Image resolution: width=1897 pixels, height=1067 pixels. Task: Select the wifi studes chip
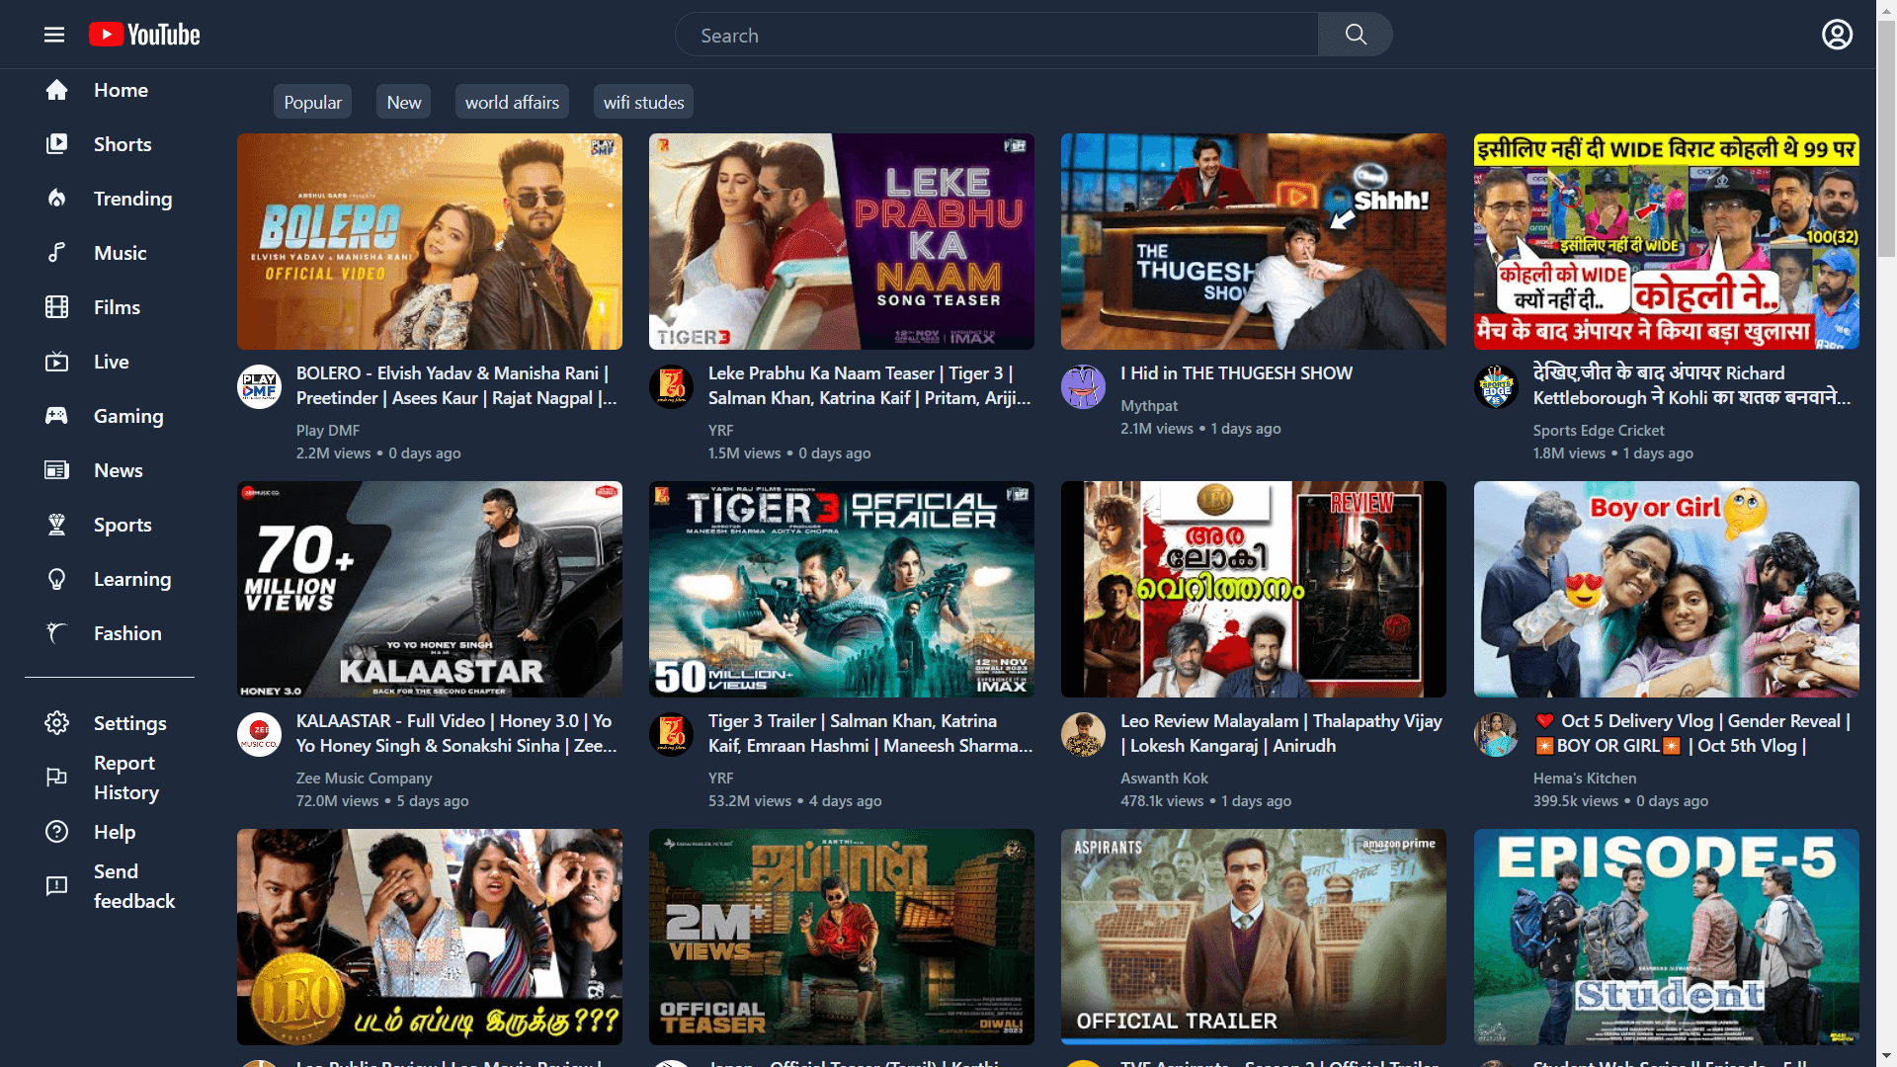pos(643,102)
